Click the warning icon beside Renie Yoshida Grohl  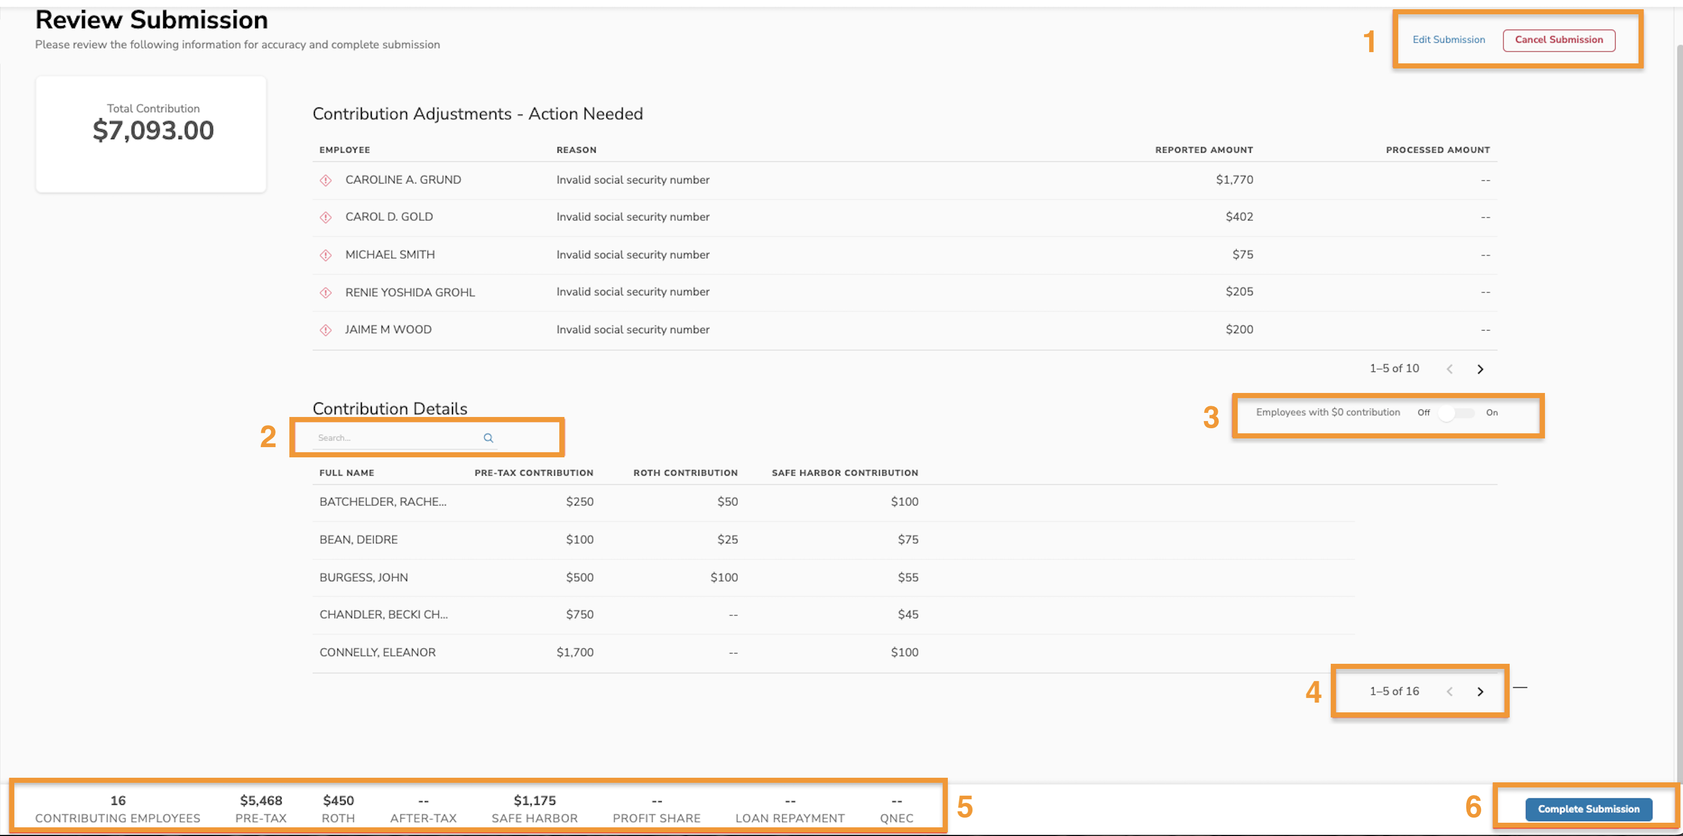pyautogui.click(x=326, y=292)
